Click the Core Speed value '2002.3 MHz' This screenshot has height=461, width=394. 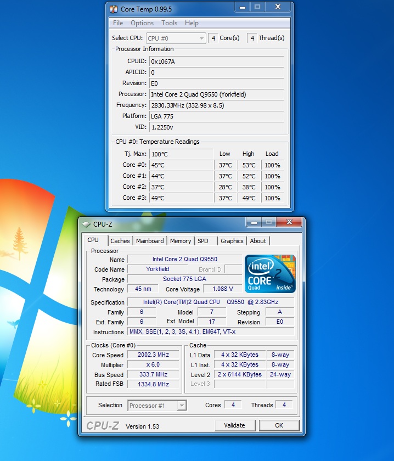tap(153, 355)
